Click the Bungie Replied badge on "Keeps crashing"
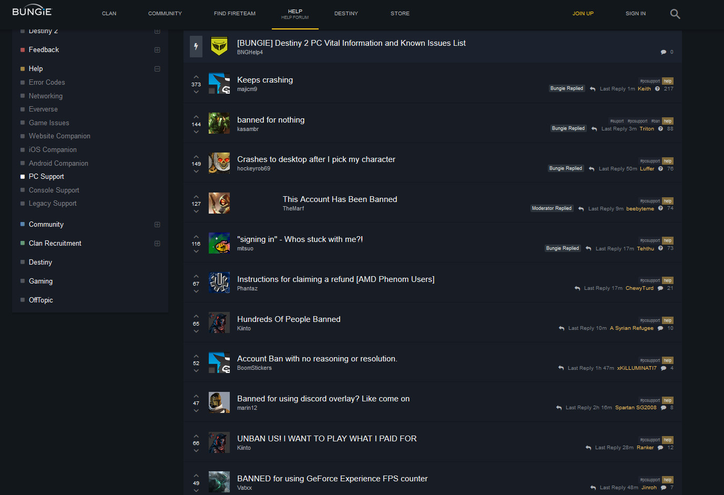This screenshot has height=495, width=724. tap(567, 88)
